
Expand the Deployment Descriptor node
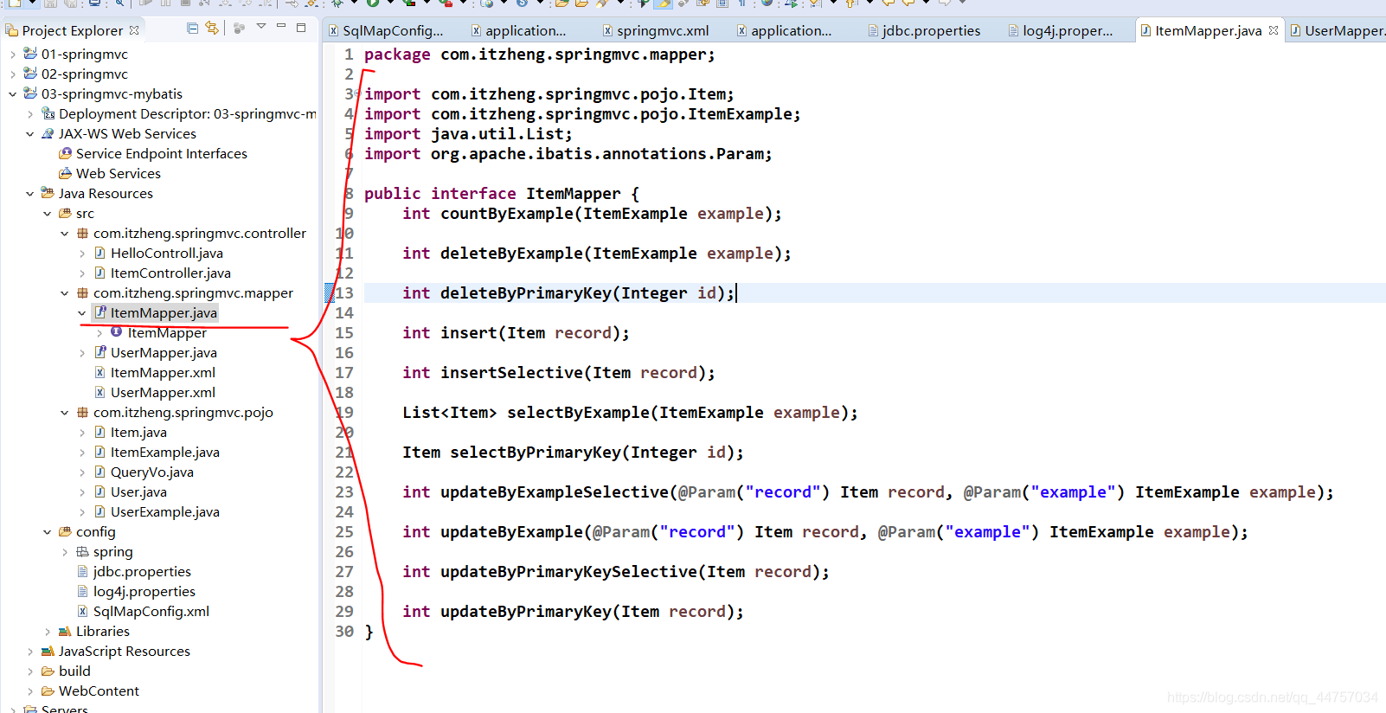[30, 113]
